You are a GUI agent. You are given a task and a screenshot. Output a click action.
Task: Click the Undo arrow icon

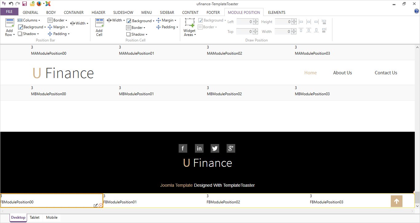click(11, 4)
